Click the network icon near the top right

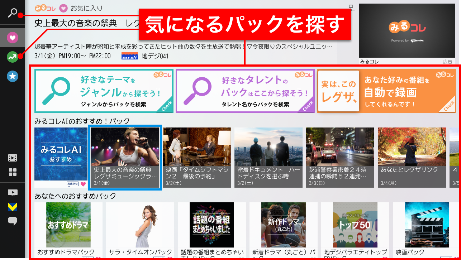click(351, 8)
